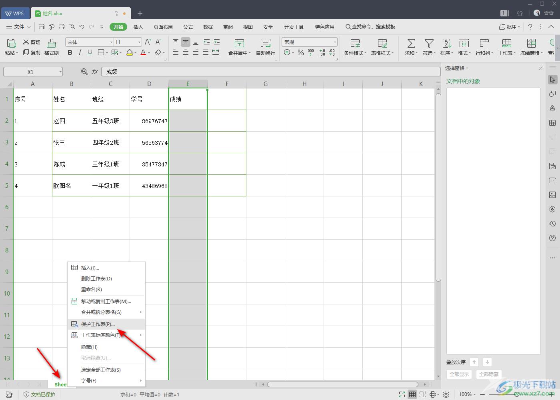
Task: Expand the Name Box dropdown
Action: pos(60,72)
